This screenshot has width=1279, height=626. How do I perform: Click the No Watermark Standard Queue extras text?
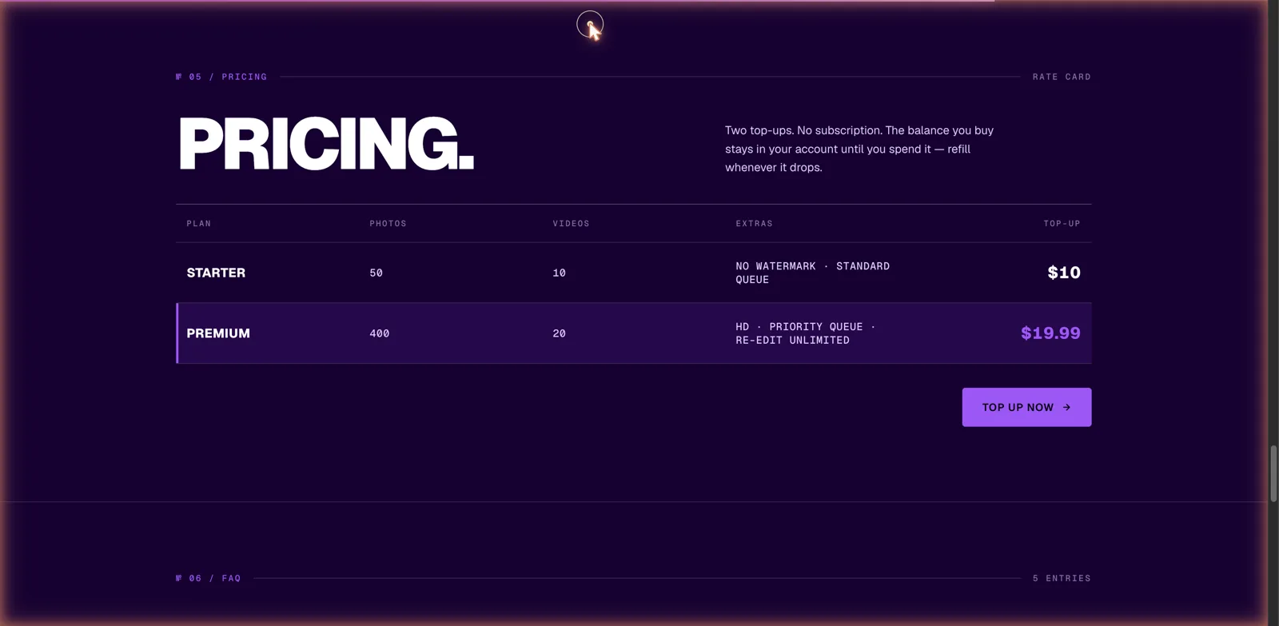pyautogui.click(x=812, y=273)
